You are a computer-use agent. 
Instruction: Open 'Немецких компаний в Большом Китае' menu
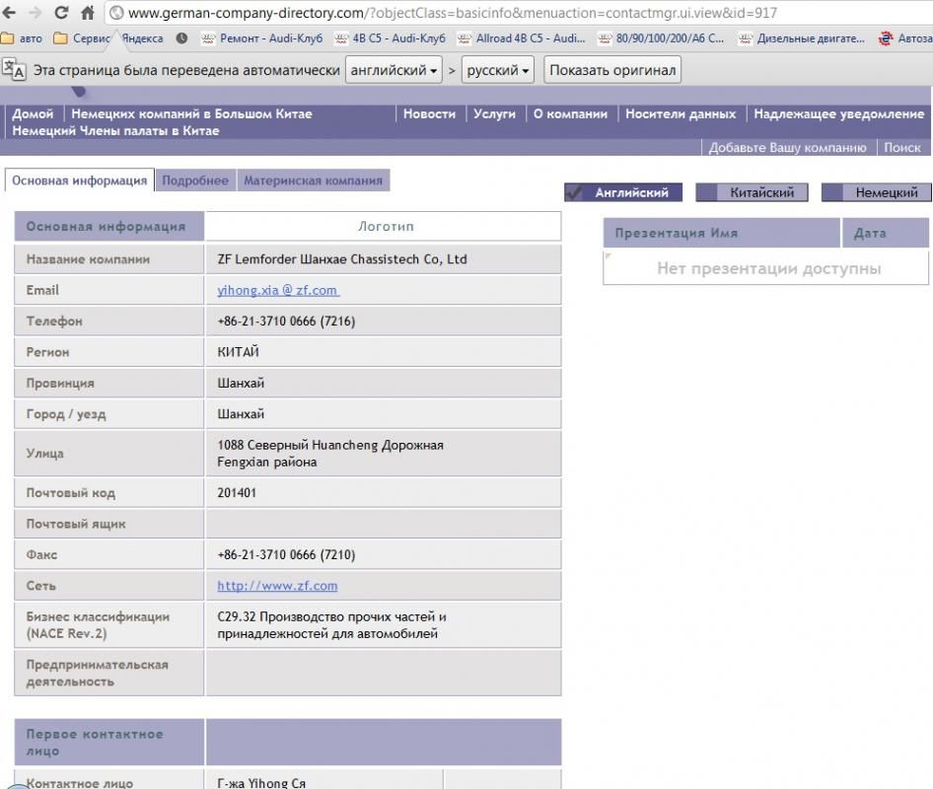191,113
